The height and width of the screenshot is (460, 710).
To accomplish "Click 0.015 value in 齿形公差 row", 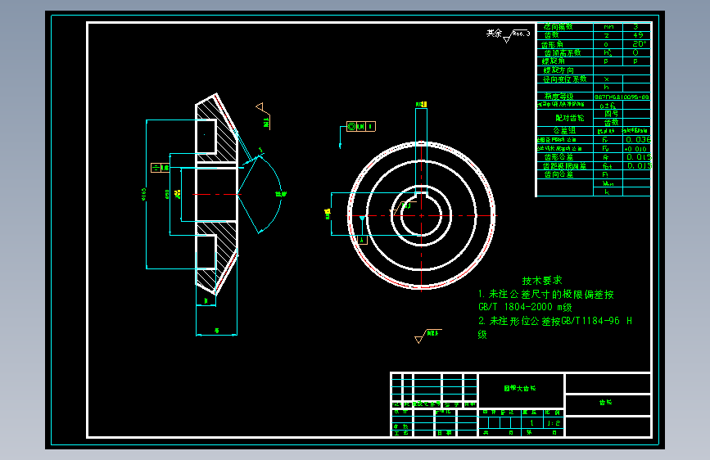I will click(x=639, y=156).
